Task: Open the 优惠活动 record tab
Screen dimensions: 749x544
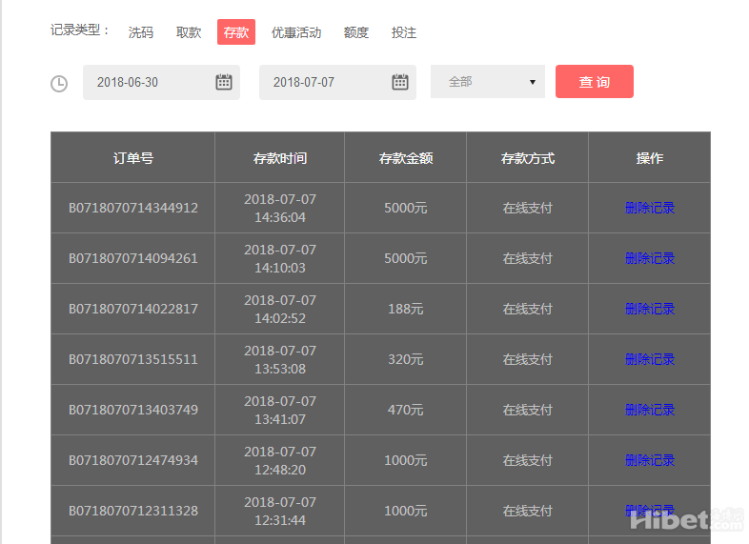Action: coord(296,32)
